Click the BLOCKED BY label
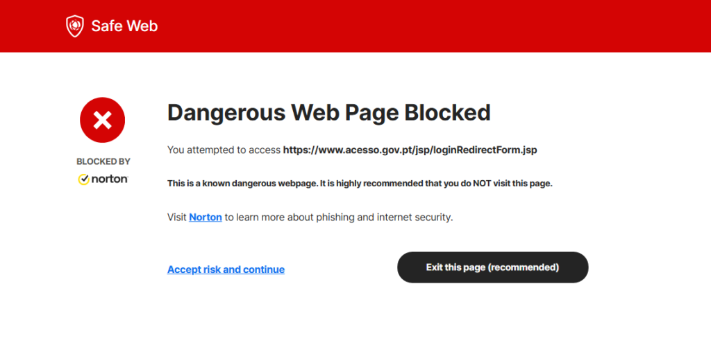The width and height of the screenshot is (711, 354). click(x=103, y=161)
